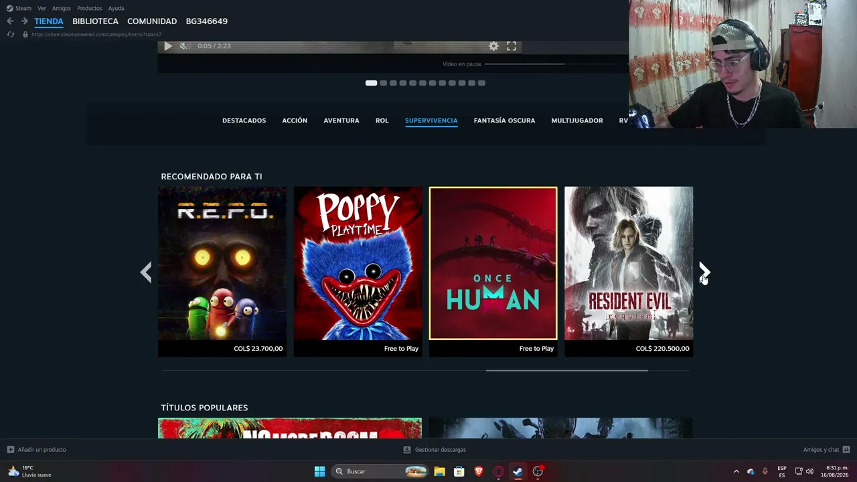Show previous recommended games with left arrow

click(146, 272)
